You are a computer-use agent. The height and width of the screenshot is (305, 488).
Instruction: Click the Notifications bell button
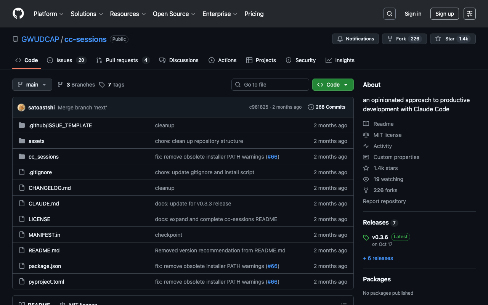(355, 39)
